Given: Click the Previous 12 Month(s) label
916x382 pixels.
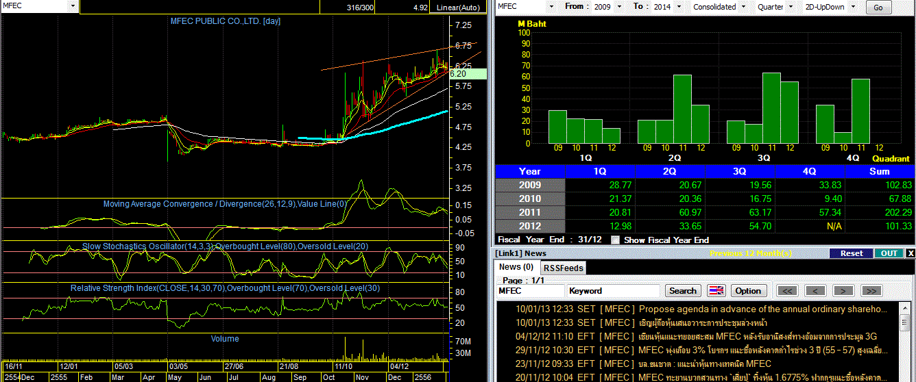Looking at the screenshot, I should click(751, 253).
